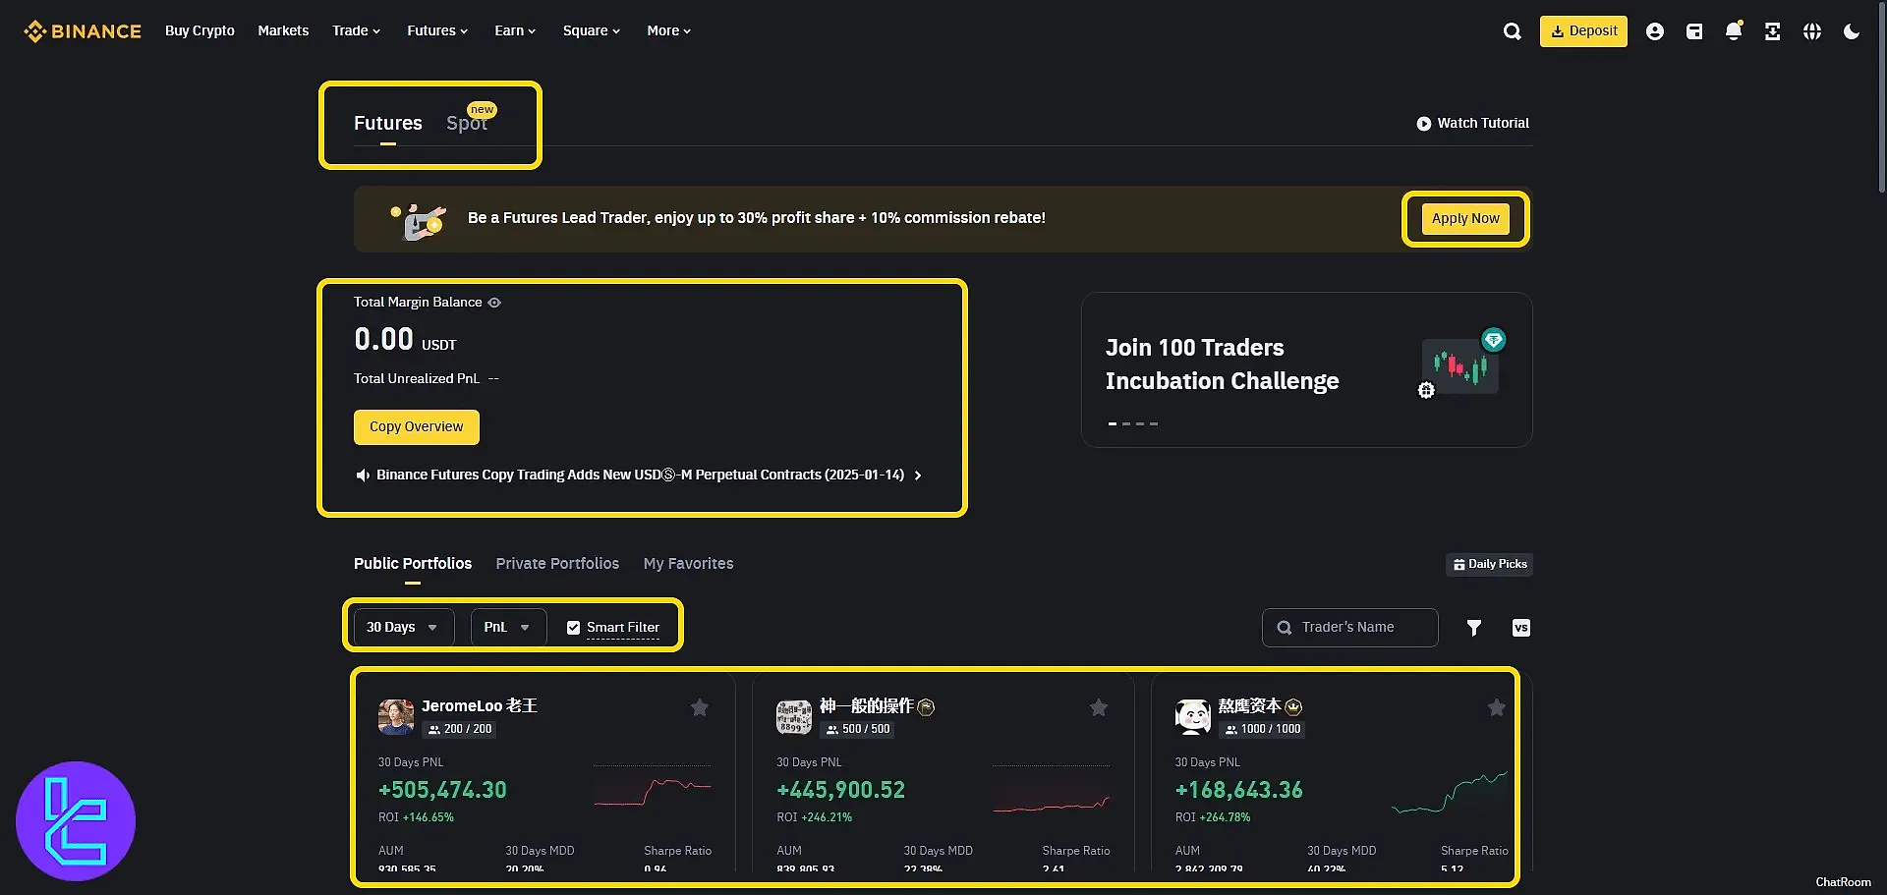
Task: Open the search magnifier icon in header
Action: [x=1512, y=31]
